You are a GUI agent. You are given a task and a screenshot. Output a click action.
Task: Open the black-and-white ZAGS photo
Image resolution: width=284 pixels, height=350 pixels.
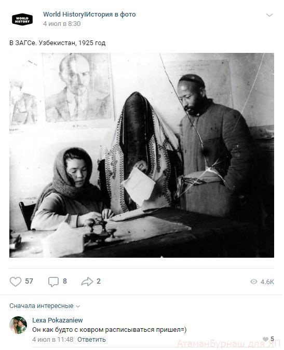tap(142, 155)
